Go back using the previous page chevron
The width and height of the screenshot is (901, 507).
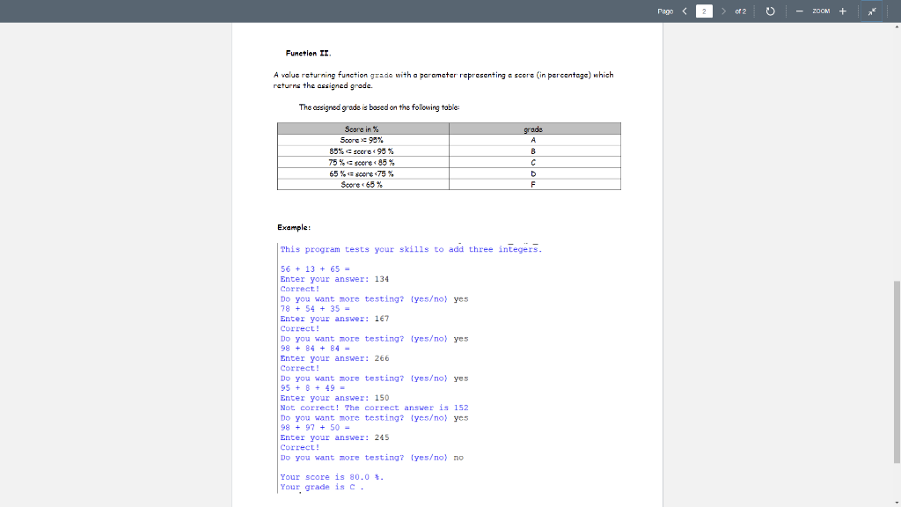[x=685, y=11]
